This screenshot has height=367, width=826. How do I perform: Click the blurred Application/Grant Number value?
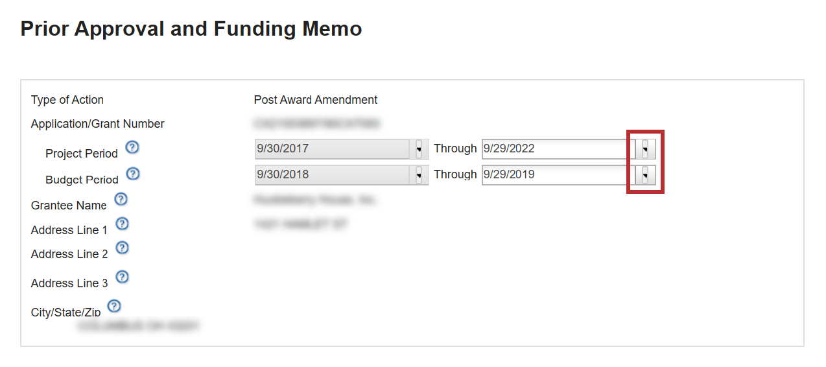point(317,123)
